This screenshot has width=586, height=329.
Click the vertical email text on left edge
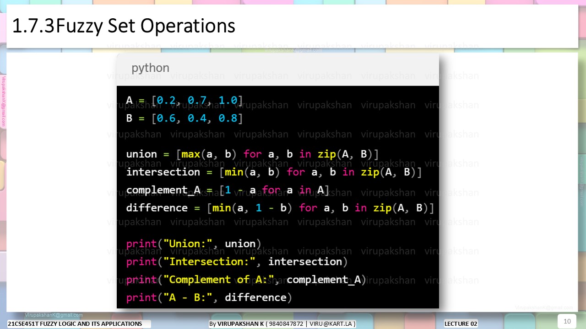(3, 101)
